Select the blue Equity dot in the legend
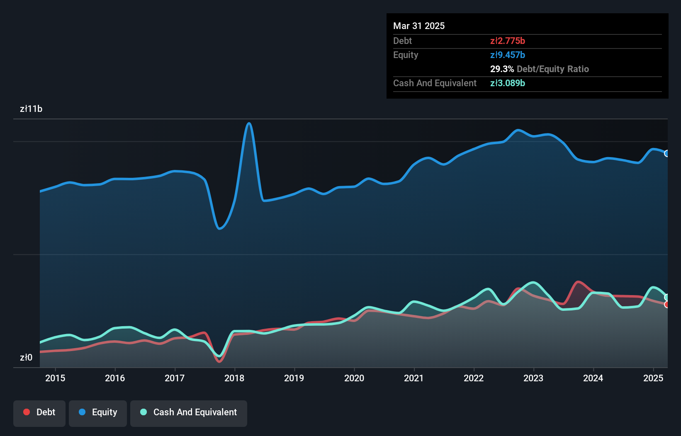Viewport: 681px width, 436px height. [x=81, y=412]
